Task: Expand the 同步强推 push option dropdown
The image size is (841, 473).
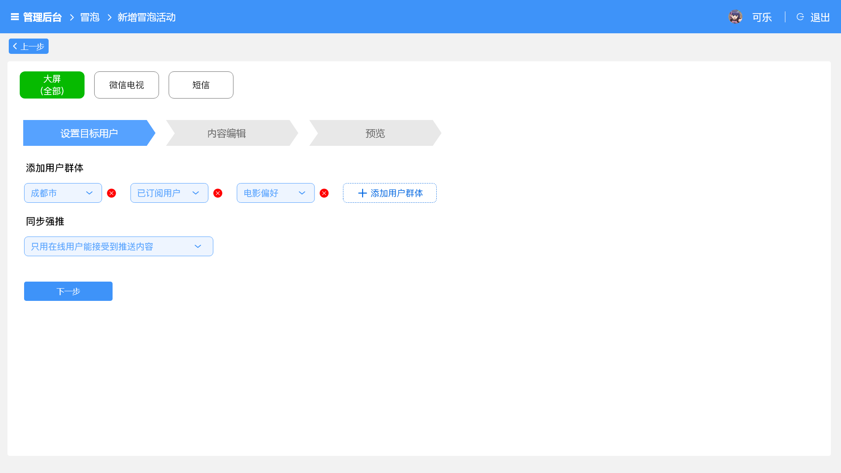Action: [118, 247]
